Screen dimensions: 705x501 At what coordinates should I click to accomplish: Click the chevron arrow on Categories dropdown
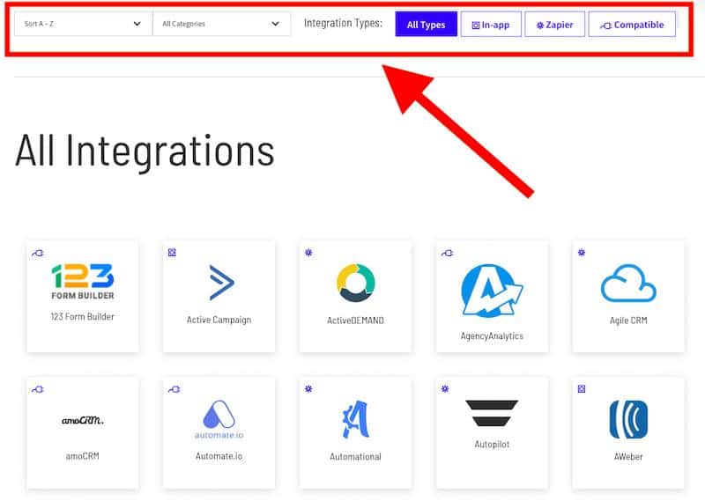pyautogui.click(x=275, y=24)
